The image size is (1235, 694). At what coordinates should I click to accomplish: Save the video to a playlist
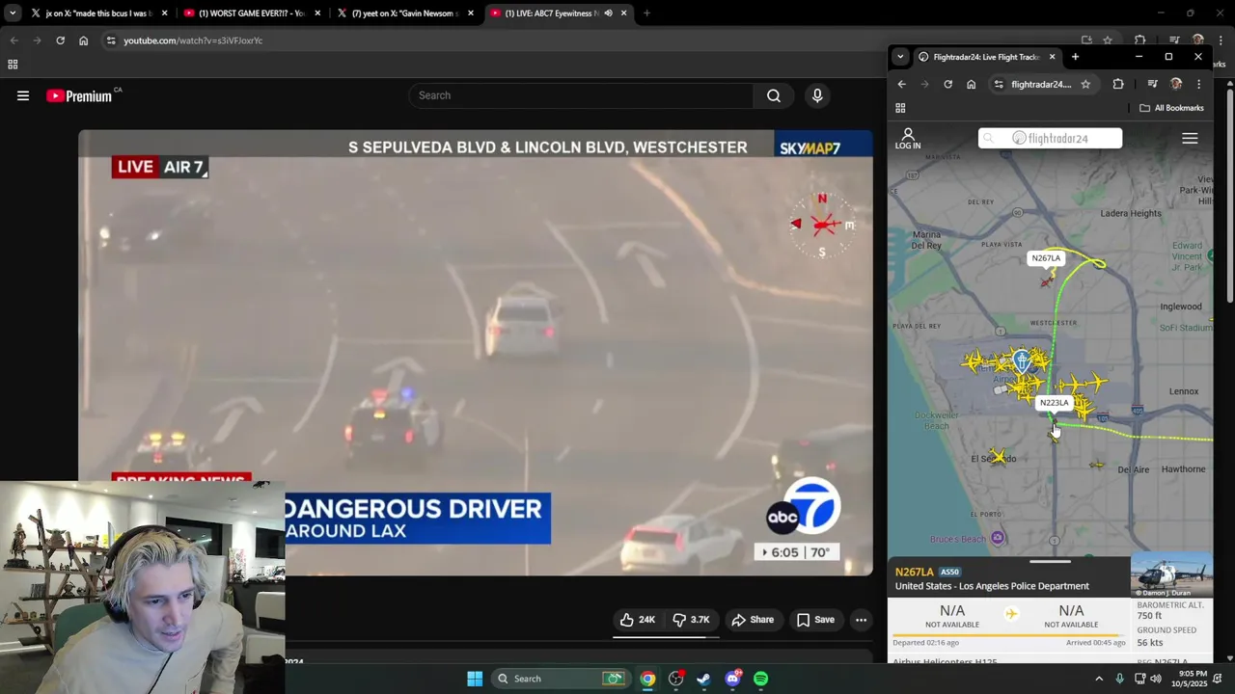tap(815, 620)
